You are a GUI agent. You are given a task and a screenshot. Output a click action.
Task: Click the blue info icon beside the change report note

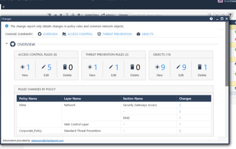click(x=7, y=26)
